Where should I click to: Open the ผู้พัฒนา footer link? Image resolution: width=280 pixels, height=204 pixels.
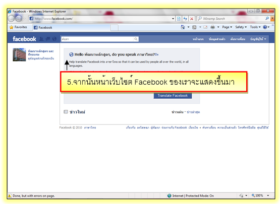click(155, 127)
